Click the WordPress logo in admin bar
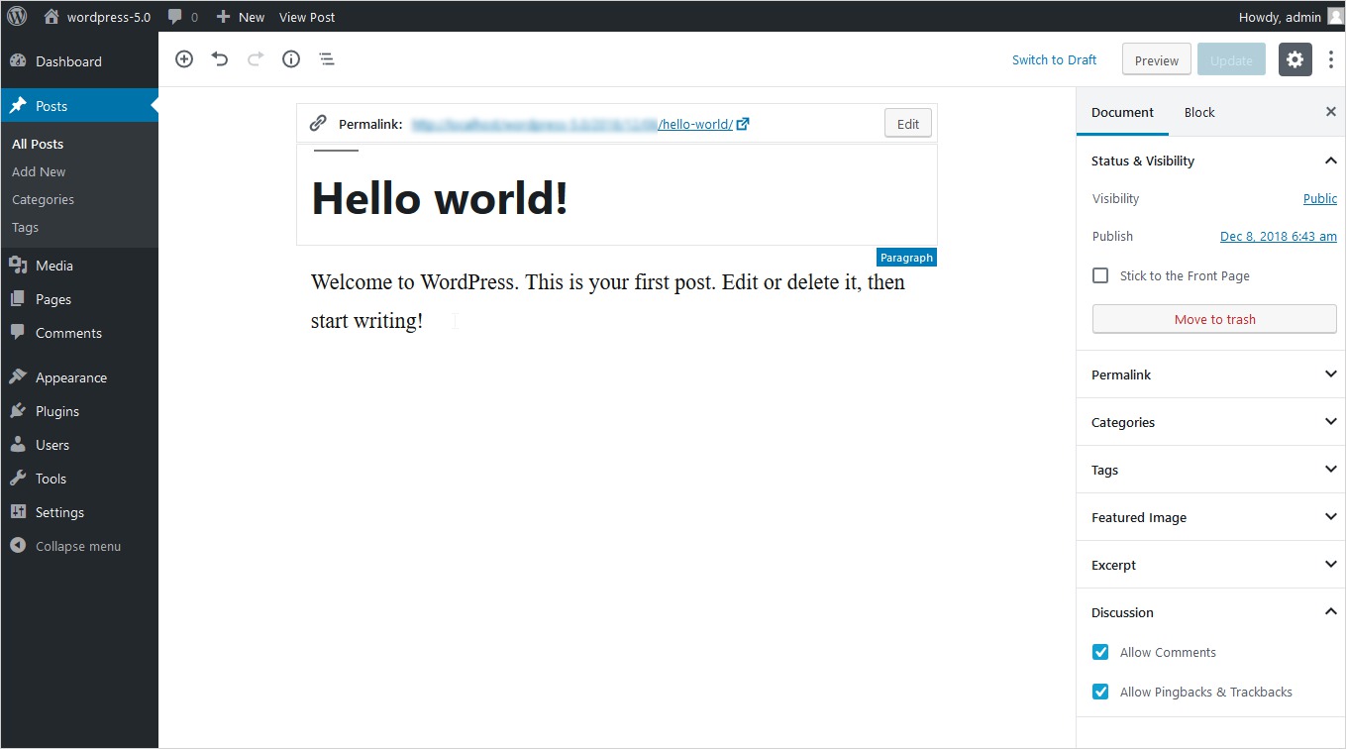Screen dimensions: 1346x749 pyautogui.click(x=17, y=16)
